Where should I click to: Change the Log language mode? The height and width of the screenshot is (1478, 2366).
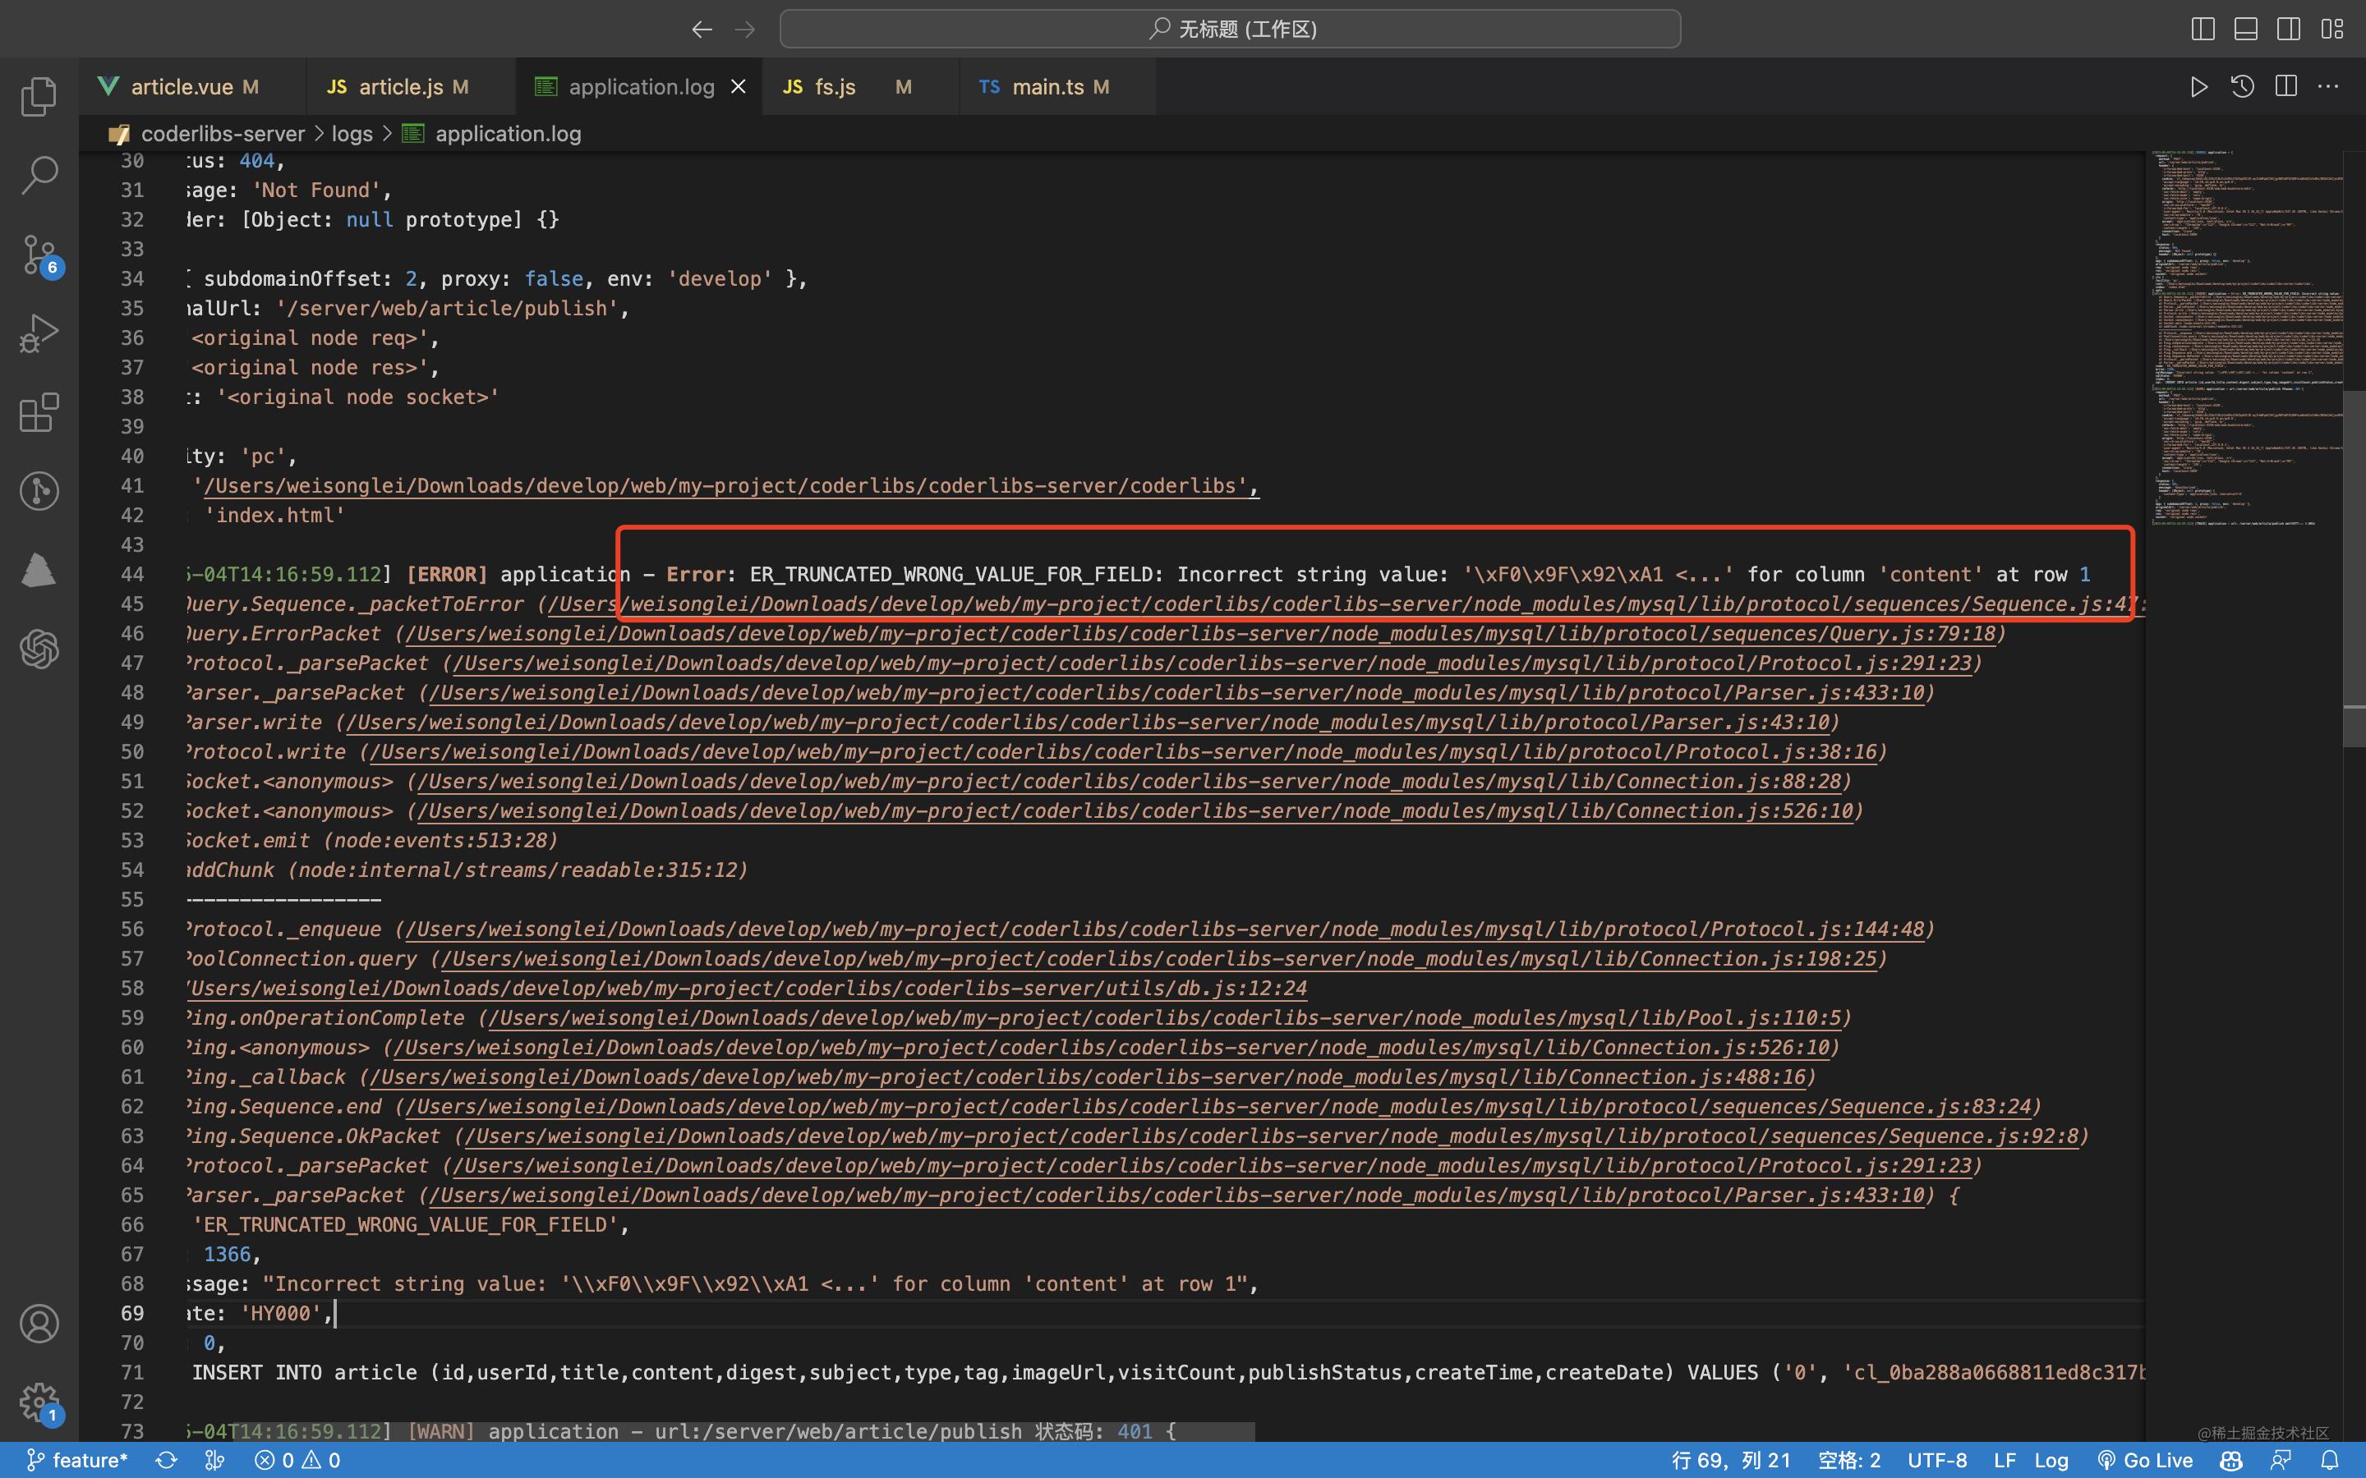tap(2051, 1461)
